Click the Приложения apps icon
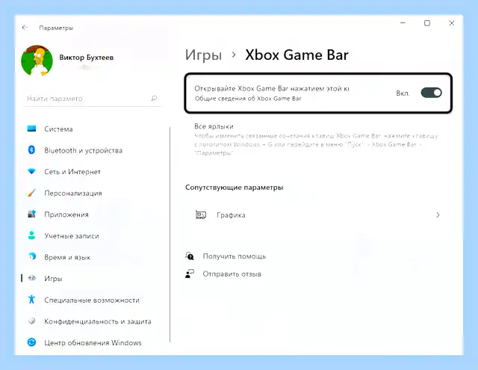Image resolution: width=478 pixels, height=370 pixels. pyautogui.click(x=31, y=214)
